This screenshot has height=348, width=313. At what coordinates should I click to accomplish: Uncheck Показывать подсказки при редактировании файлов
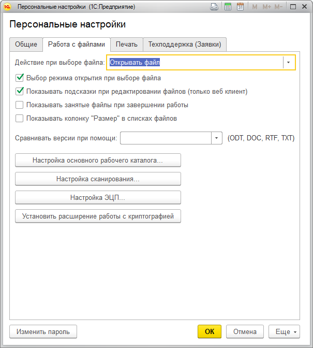click(20, 92)
